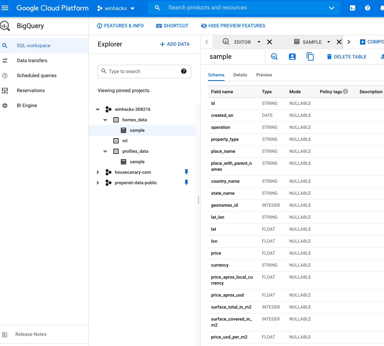Open the help question mark menu
This screenshot has height=346, width=384.
[x=368, y=8]
